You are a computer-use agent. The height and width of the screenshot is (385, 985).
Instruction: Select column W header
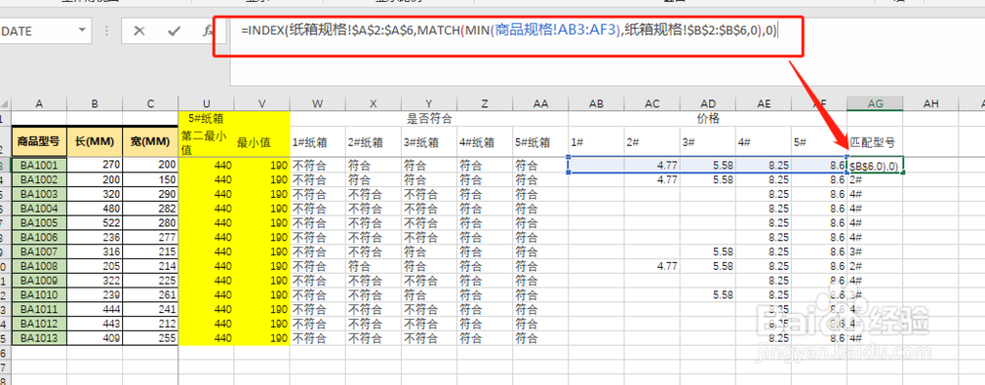(318, 104)
